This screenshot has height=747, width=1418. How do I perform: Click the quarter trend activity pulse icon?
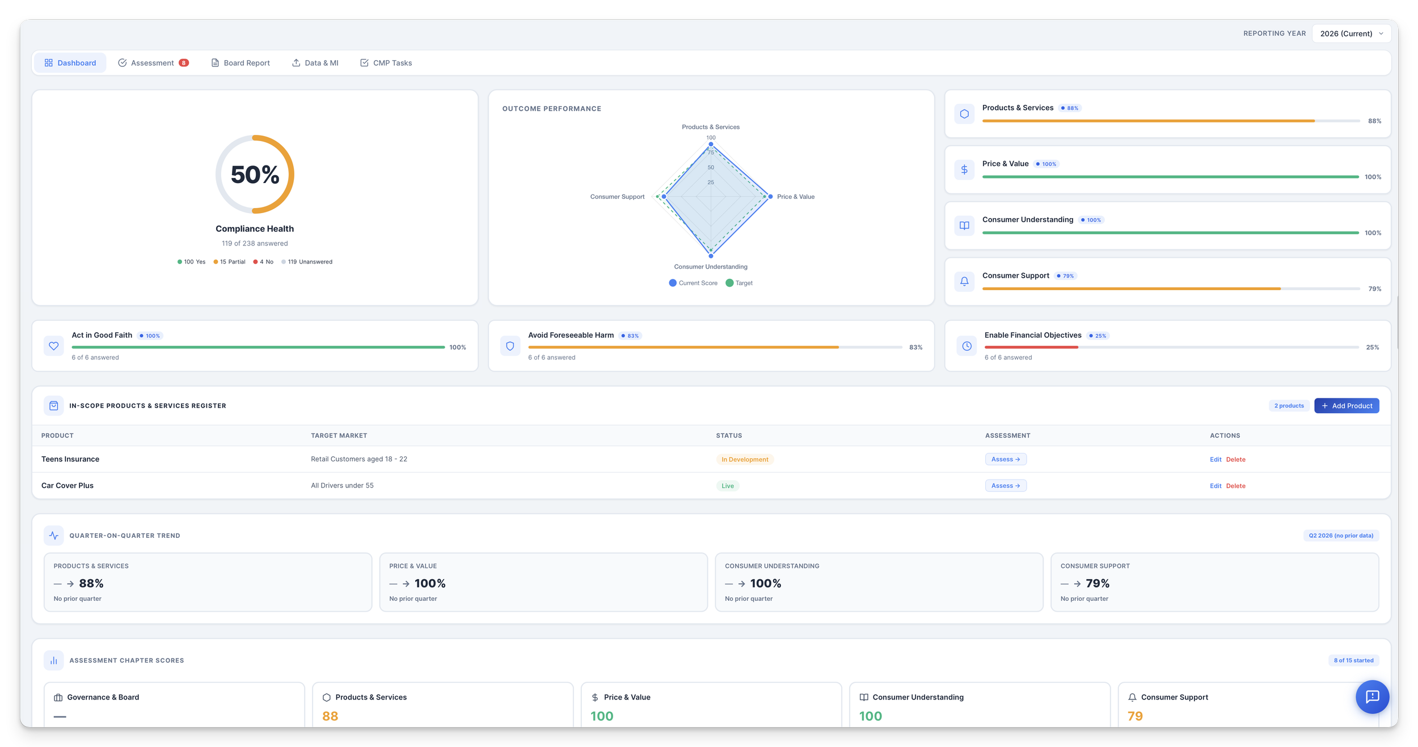click(x=54, y=536)
